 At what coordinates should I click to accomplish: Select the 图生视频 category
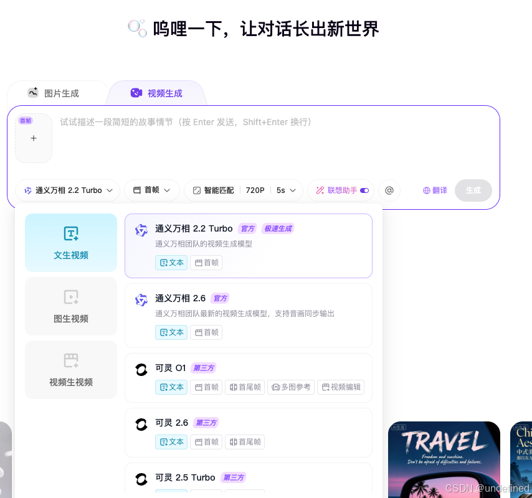71,306
